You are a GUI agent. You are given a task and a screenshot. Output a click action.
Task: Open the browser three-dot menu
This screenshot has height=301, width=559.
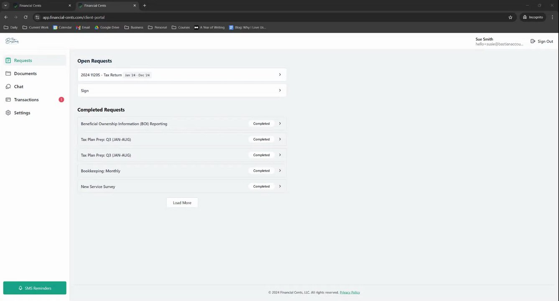click(x=553, y=17)
